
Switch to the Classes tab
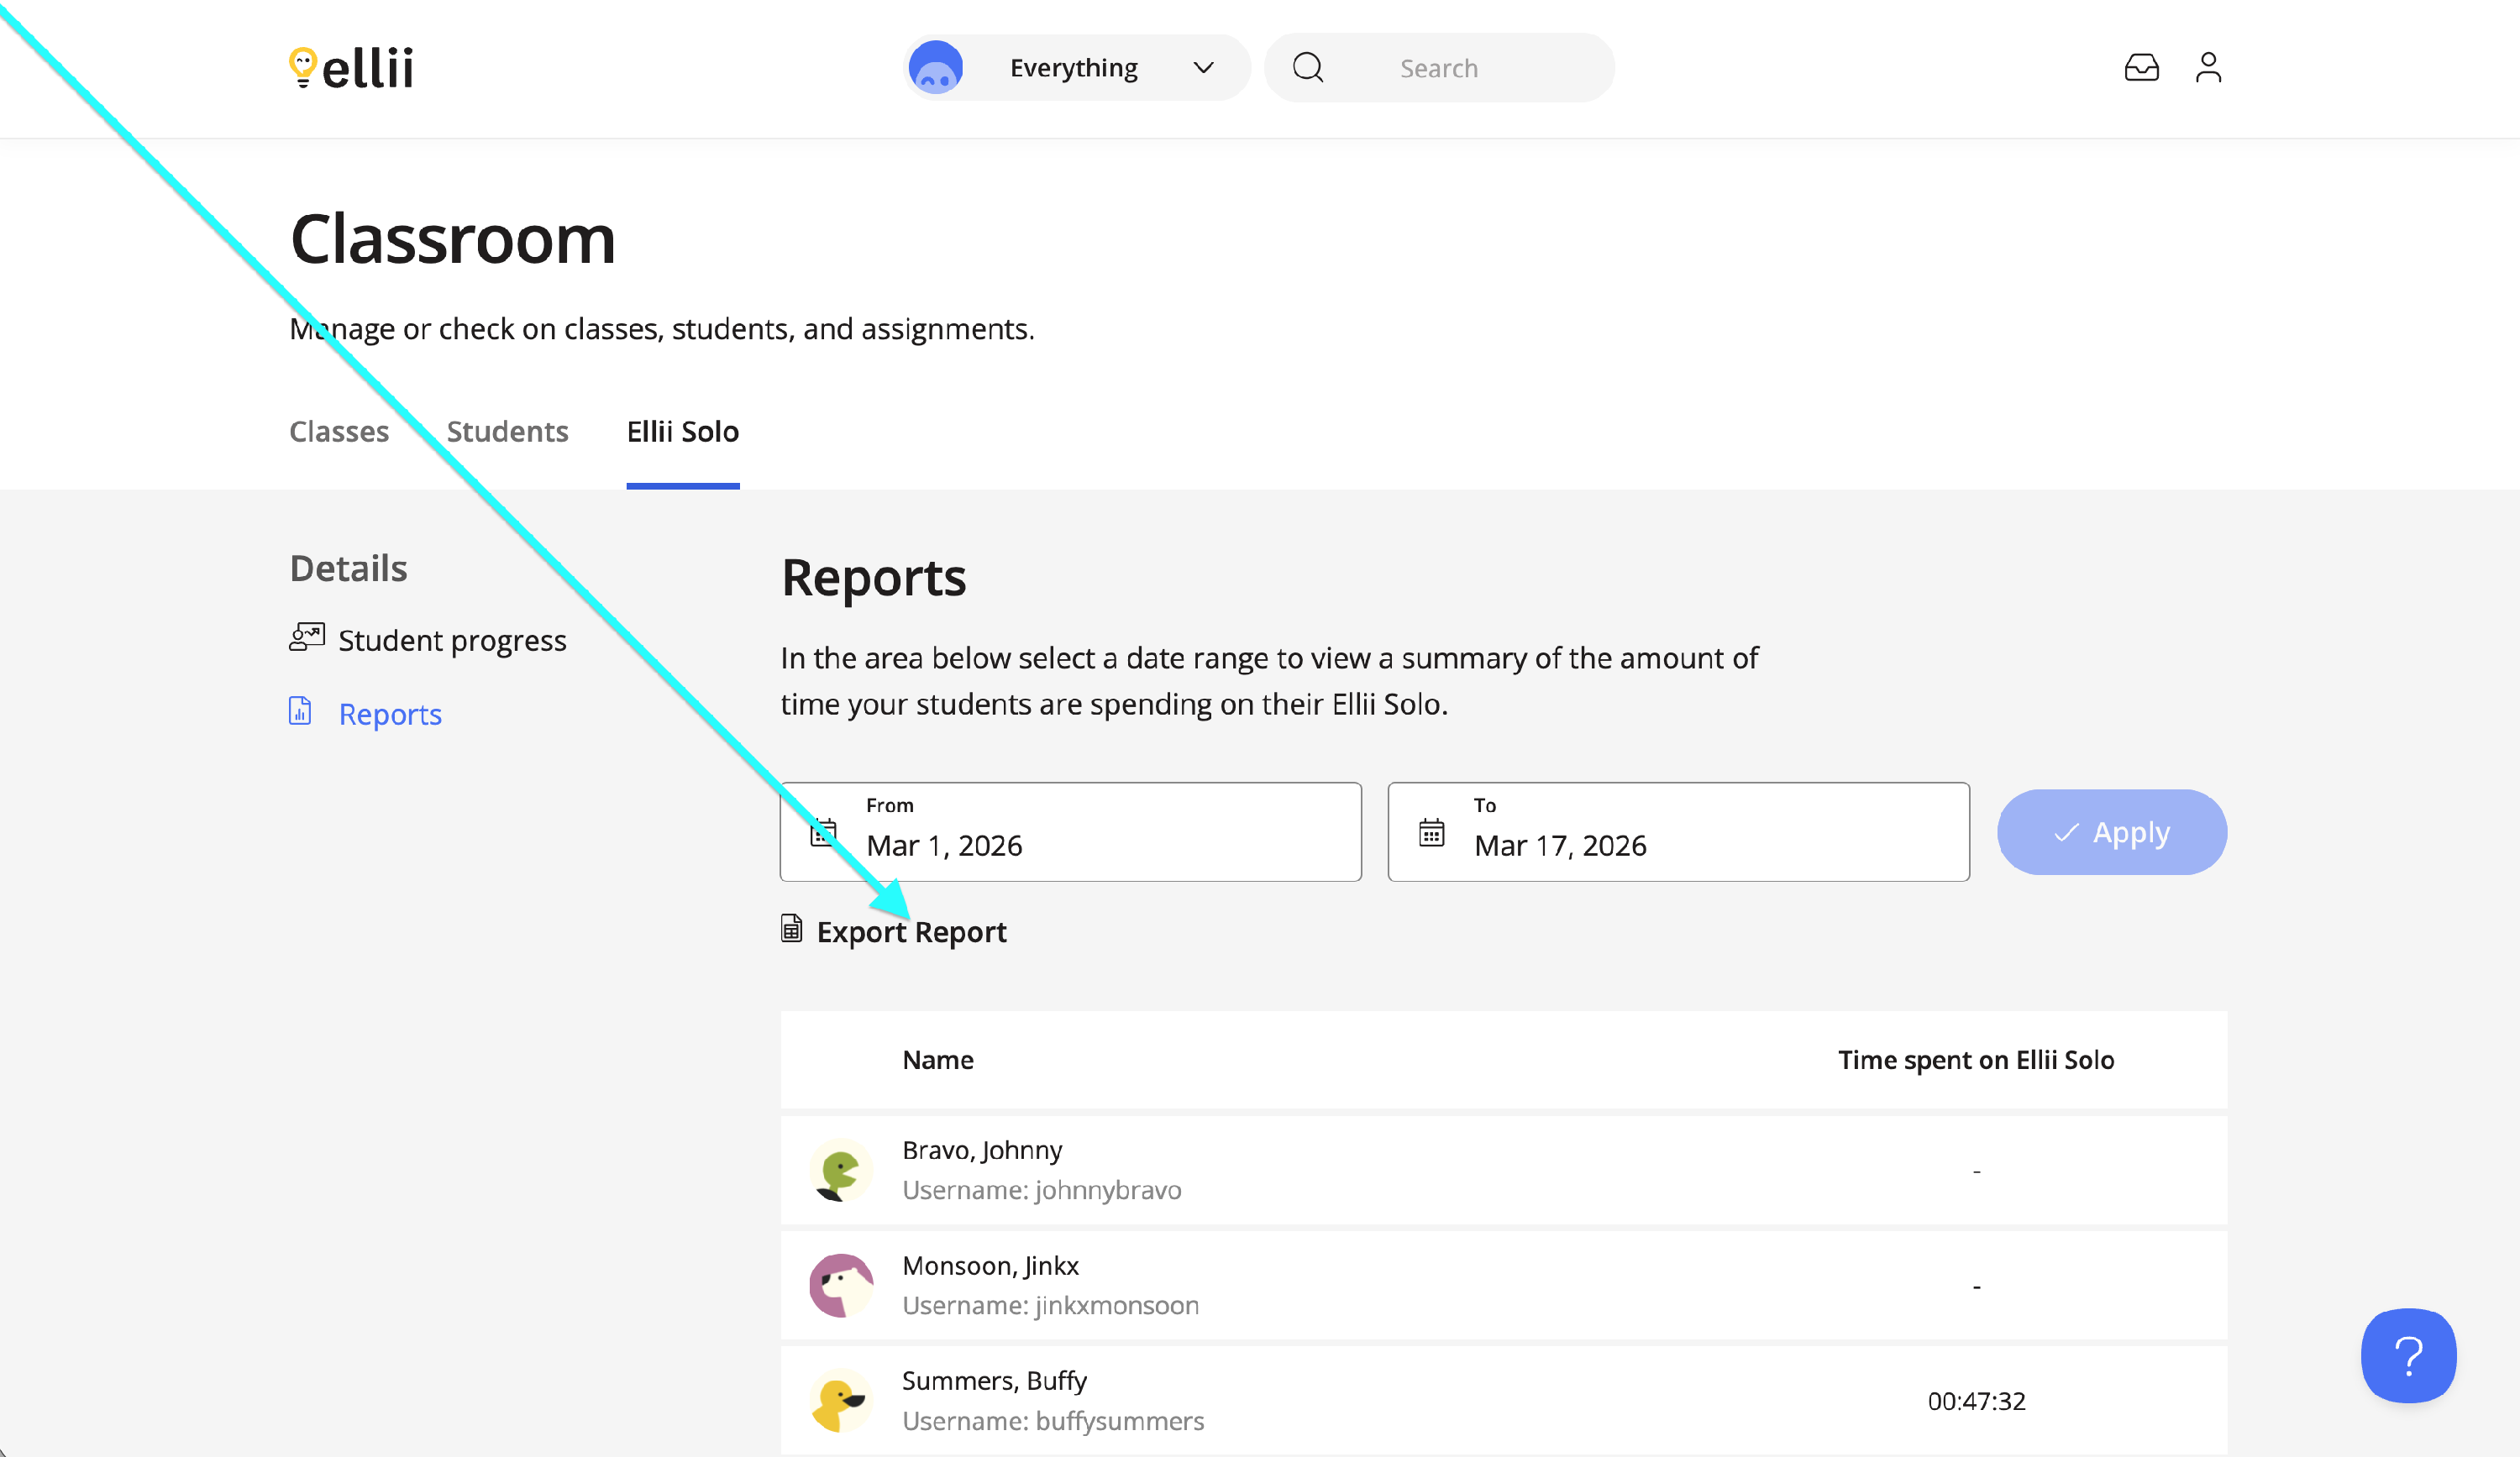tap(339, 432)
